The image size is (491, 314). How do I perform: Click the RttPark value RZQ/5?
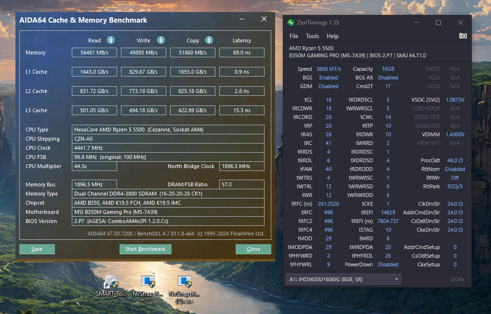pos(455,186)
